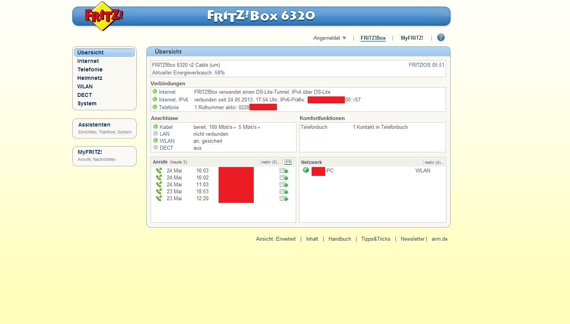Open Telefonbuch link in Komfortfunktionen
Screen dimensions: 570x324
(314, 127)
